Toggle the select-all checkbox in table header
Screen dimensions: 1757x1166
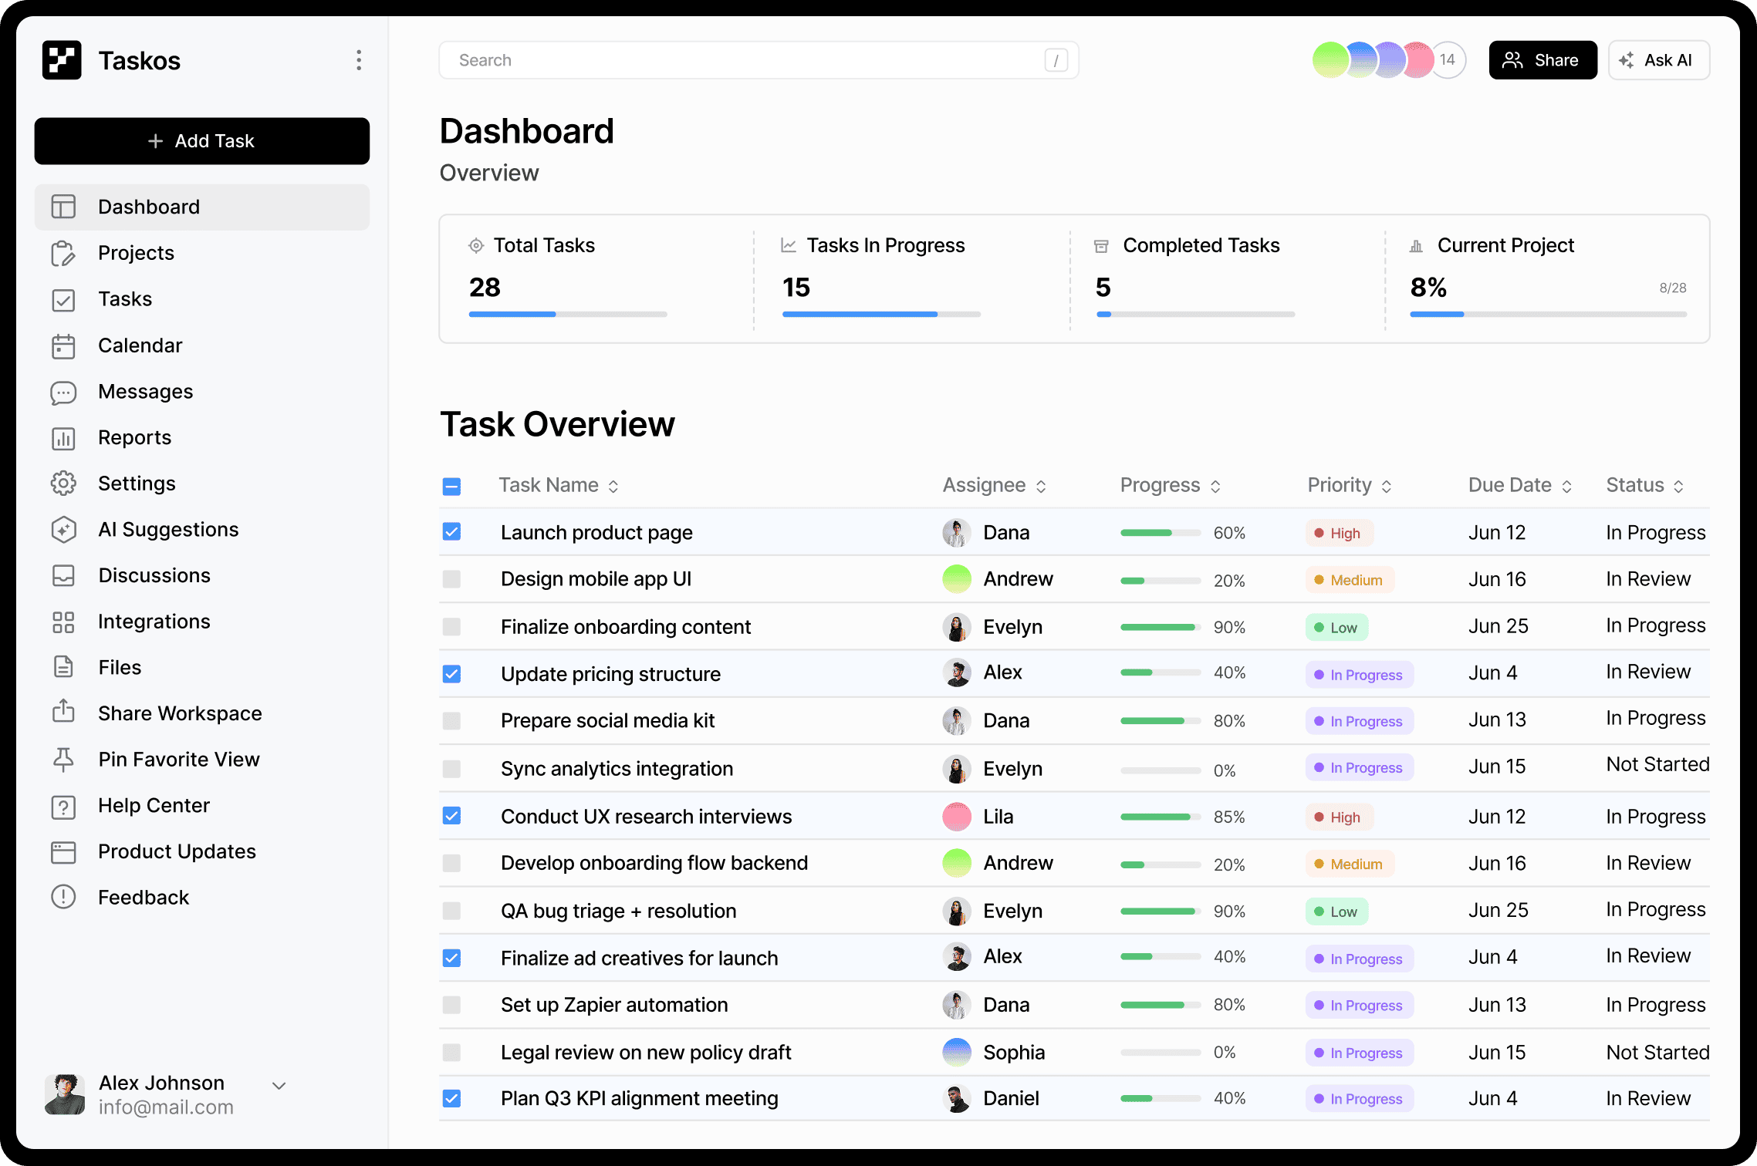pos(451,485)
